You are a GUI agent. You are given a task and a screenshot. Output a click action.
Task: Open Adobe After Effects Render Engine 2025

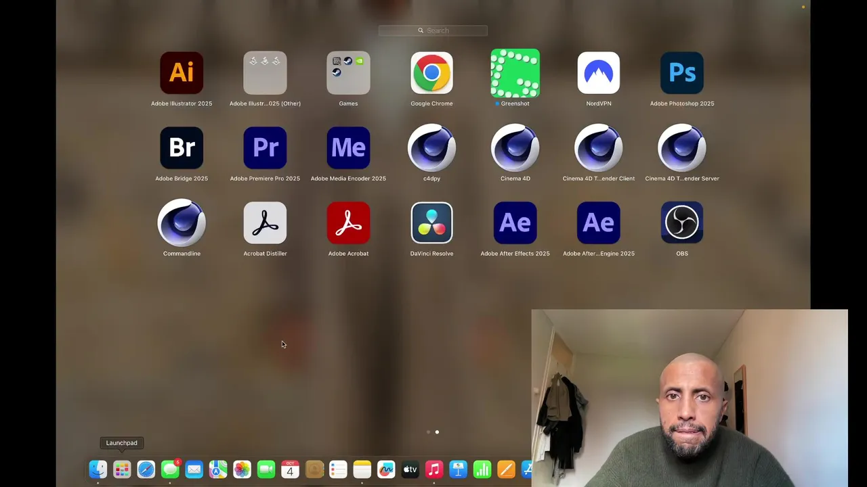coord(598,223)
